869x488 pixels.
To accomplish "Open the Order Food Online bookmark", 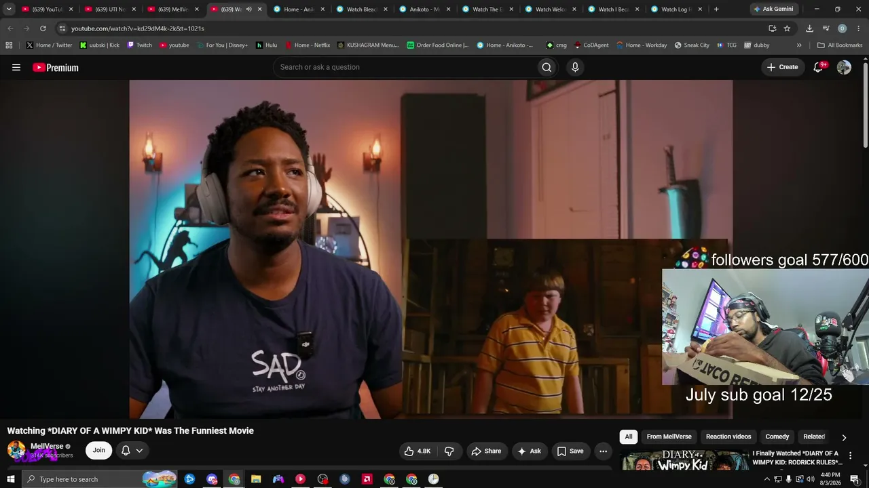I will pos(438,45).
